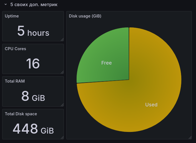Click the Total RAM panel title

[15, 81]
